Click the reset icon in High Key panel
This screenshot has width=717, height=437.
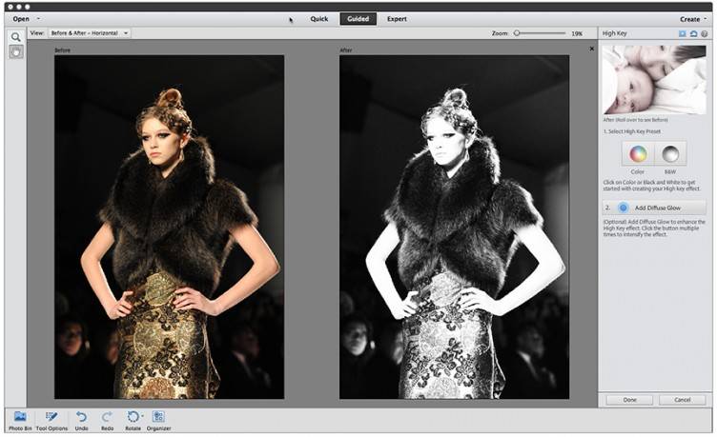[x=694, y=33]
